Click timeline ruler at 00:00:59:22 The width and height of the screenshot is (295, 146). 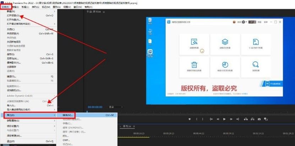[229, 133]
